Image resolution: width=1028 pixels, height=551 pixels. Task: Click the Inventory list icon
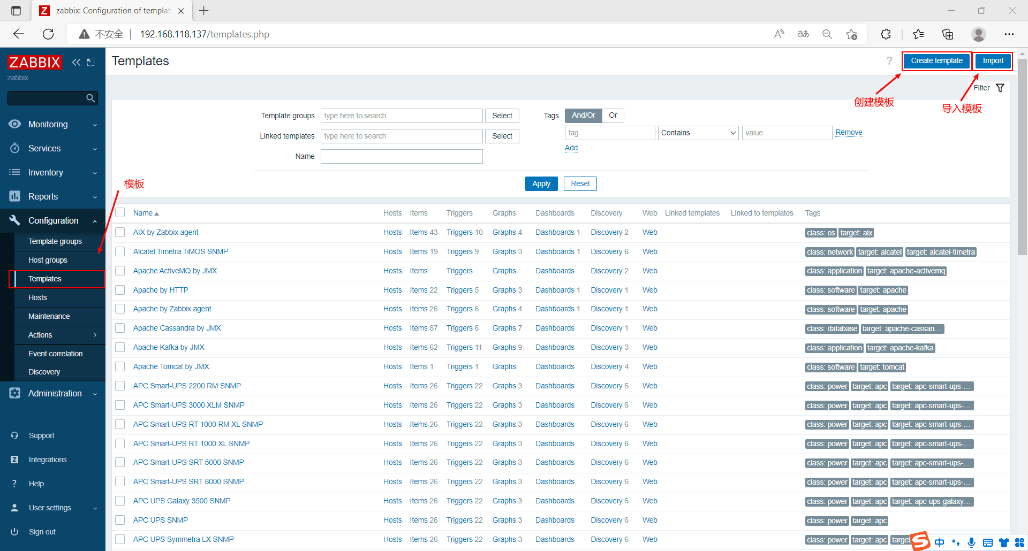click(15, 172)
